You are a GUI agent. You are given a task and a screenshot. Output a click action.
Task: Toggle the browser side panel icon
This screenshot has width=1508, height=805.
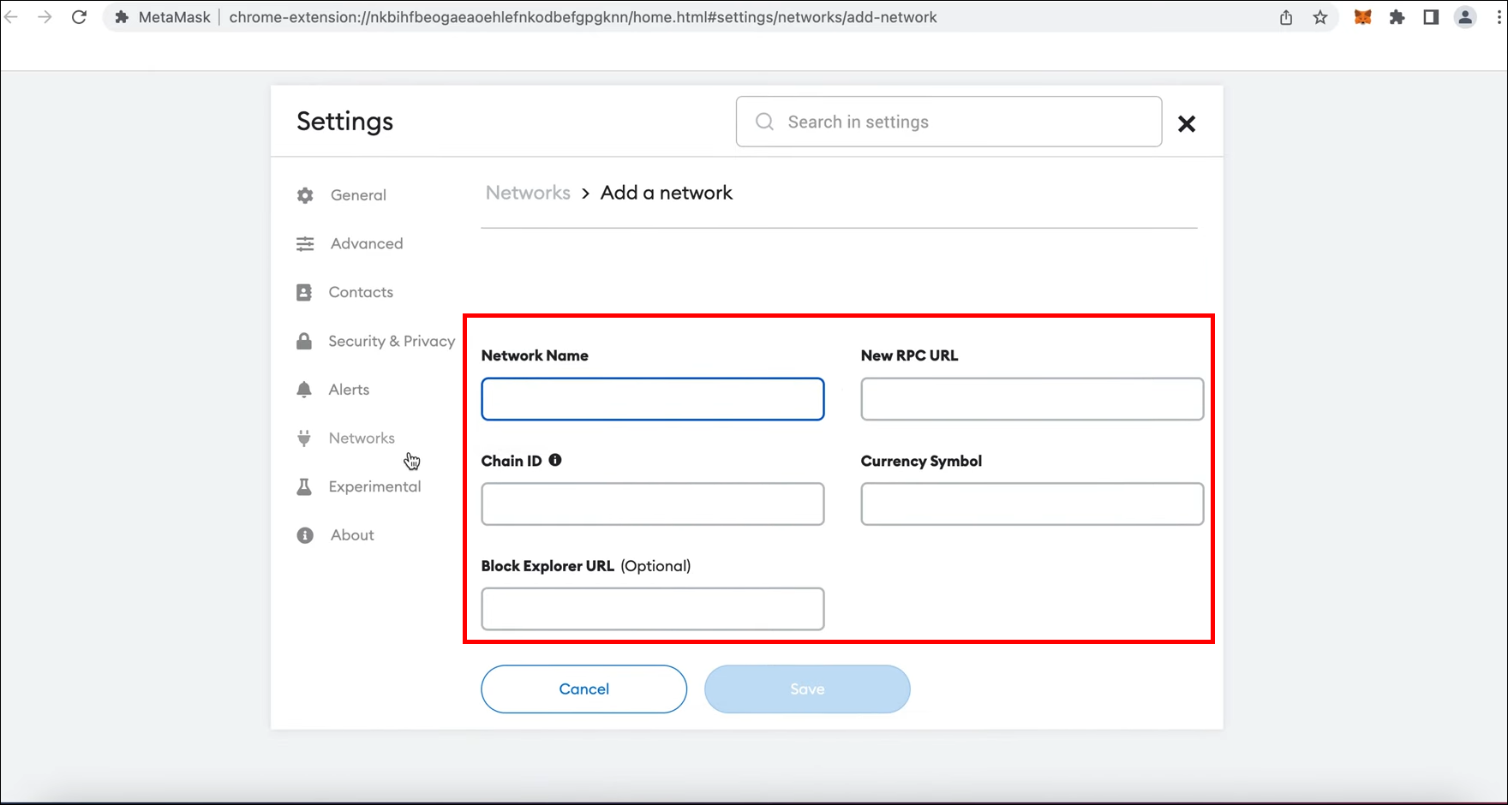coord(1431,17)
